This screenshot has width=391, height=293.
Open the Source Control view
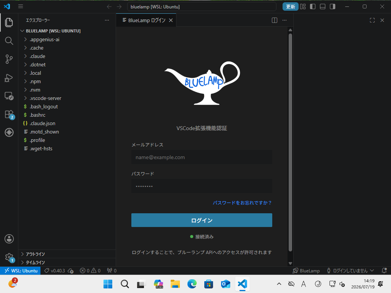9,59
